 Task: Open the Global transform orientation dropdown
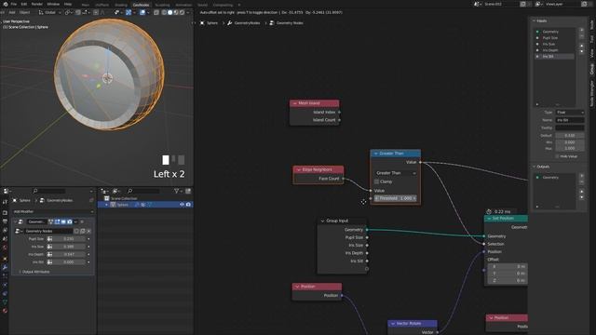click(x=49, y=12)
